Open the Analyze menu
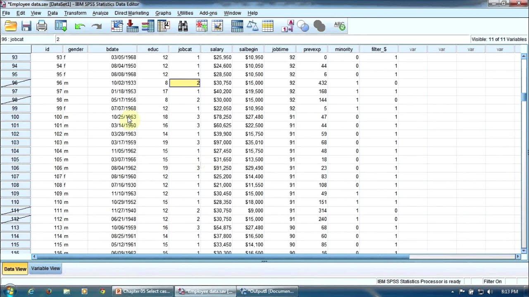 coord(100,13)
